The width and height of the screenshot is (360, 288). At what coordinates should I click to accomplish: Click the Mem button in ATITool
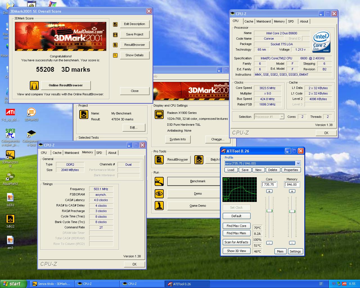click(280, 251)
